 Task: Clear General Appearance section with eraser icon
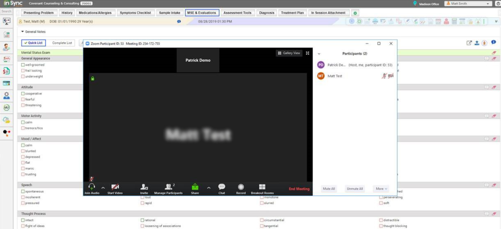[494, 58]
